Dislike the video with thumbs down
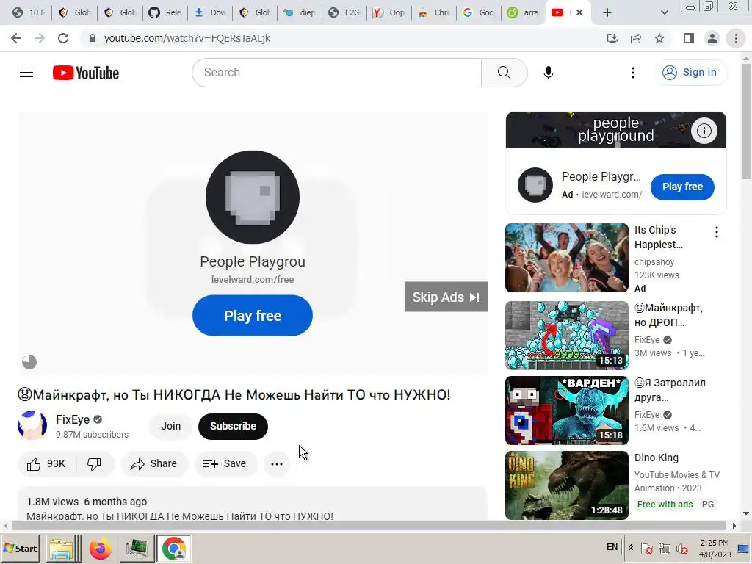 (94, 464)
